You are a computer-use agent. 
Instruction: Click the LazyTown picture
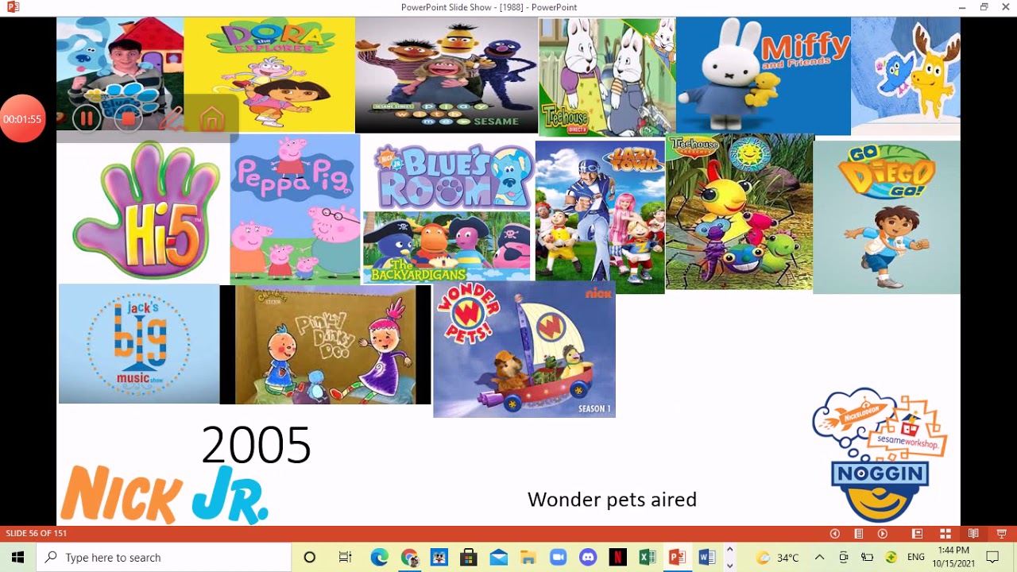point(600,217)
